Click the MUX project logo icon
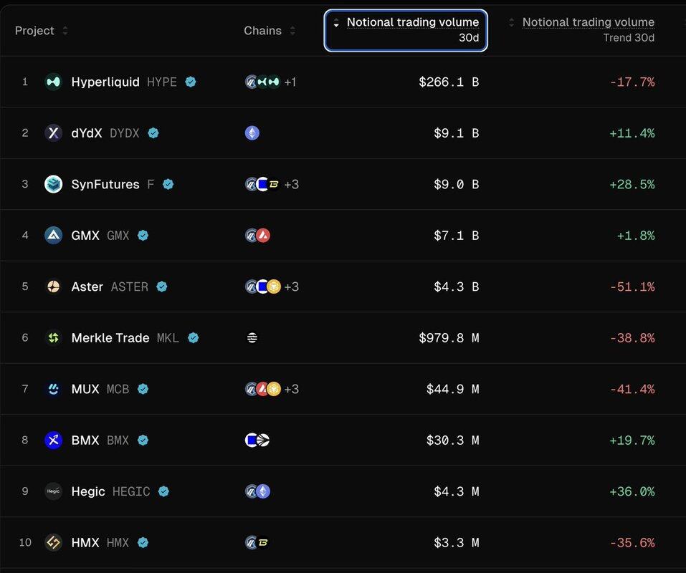Viewport: 686px width, 573px height. pos(53,389)
